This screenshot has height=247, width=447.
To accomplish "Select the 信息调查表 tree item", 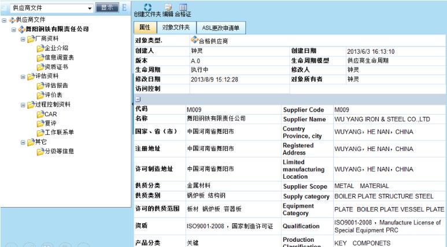I will 60,57.
